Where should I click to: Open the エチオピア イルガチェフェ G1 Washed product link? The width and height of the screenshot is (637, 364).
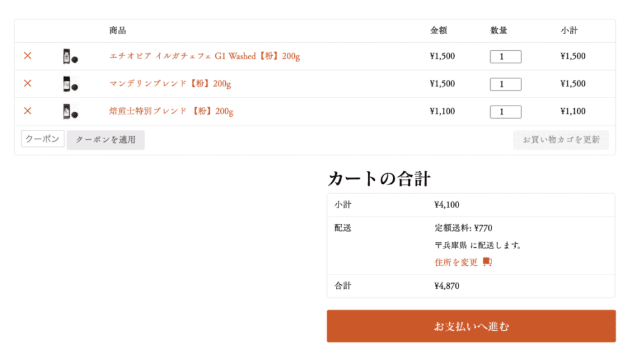[204, 57]
